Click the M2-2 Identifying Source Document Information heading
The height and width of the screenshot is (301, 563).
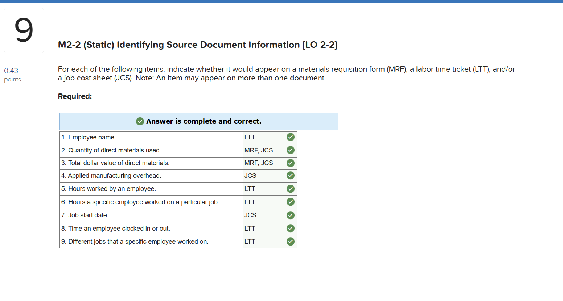tap(198, 45)
